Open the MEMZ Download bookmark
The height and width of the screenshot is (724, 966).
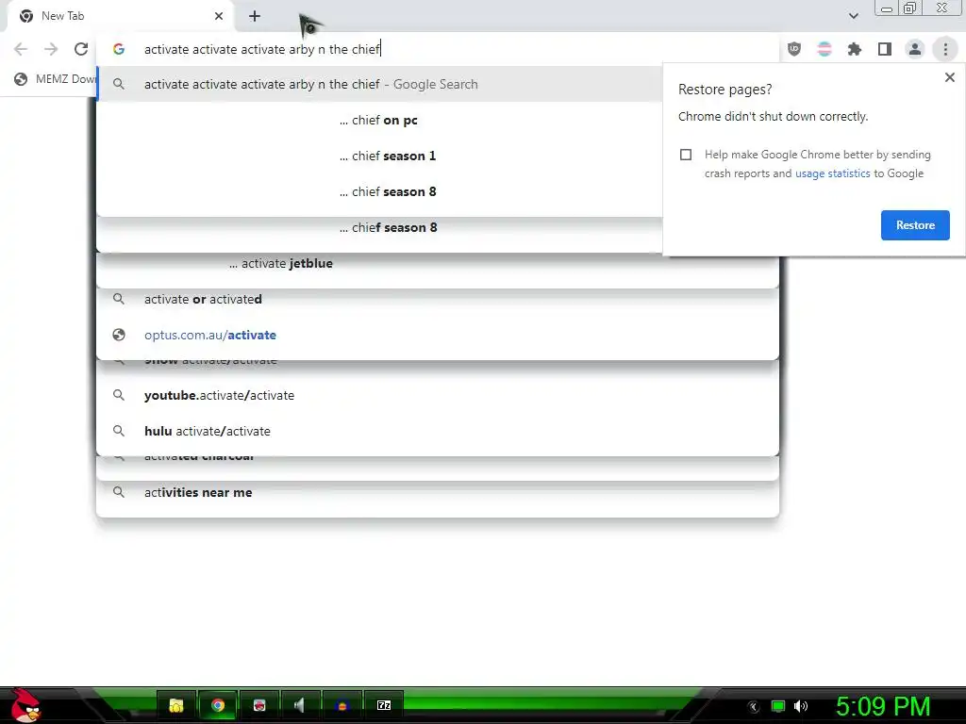click(x=56, y=79)
